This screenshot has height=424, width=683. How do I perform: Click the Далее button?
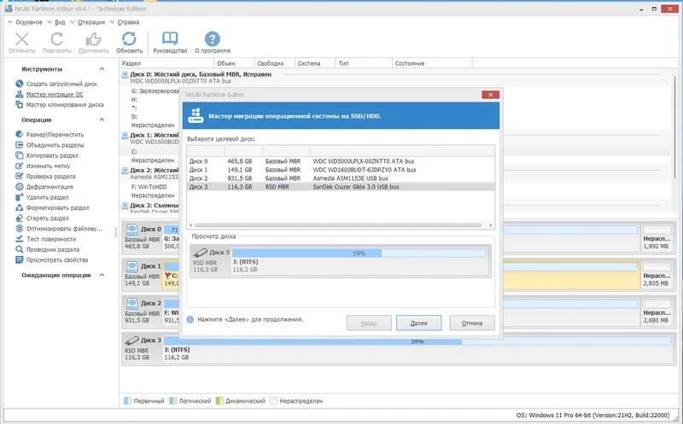pos(418,323)
